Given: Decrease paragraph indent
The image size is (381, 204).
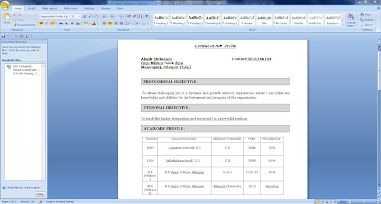Looking at the screenshot, I should point(129,16).
